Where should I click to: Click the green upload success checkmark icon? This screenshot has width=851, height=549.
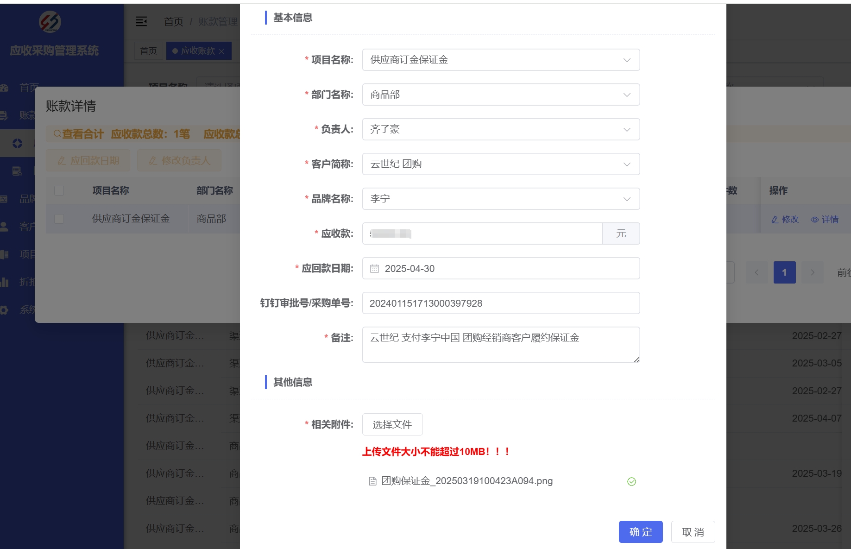click(x=631, y=481)
